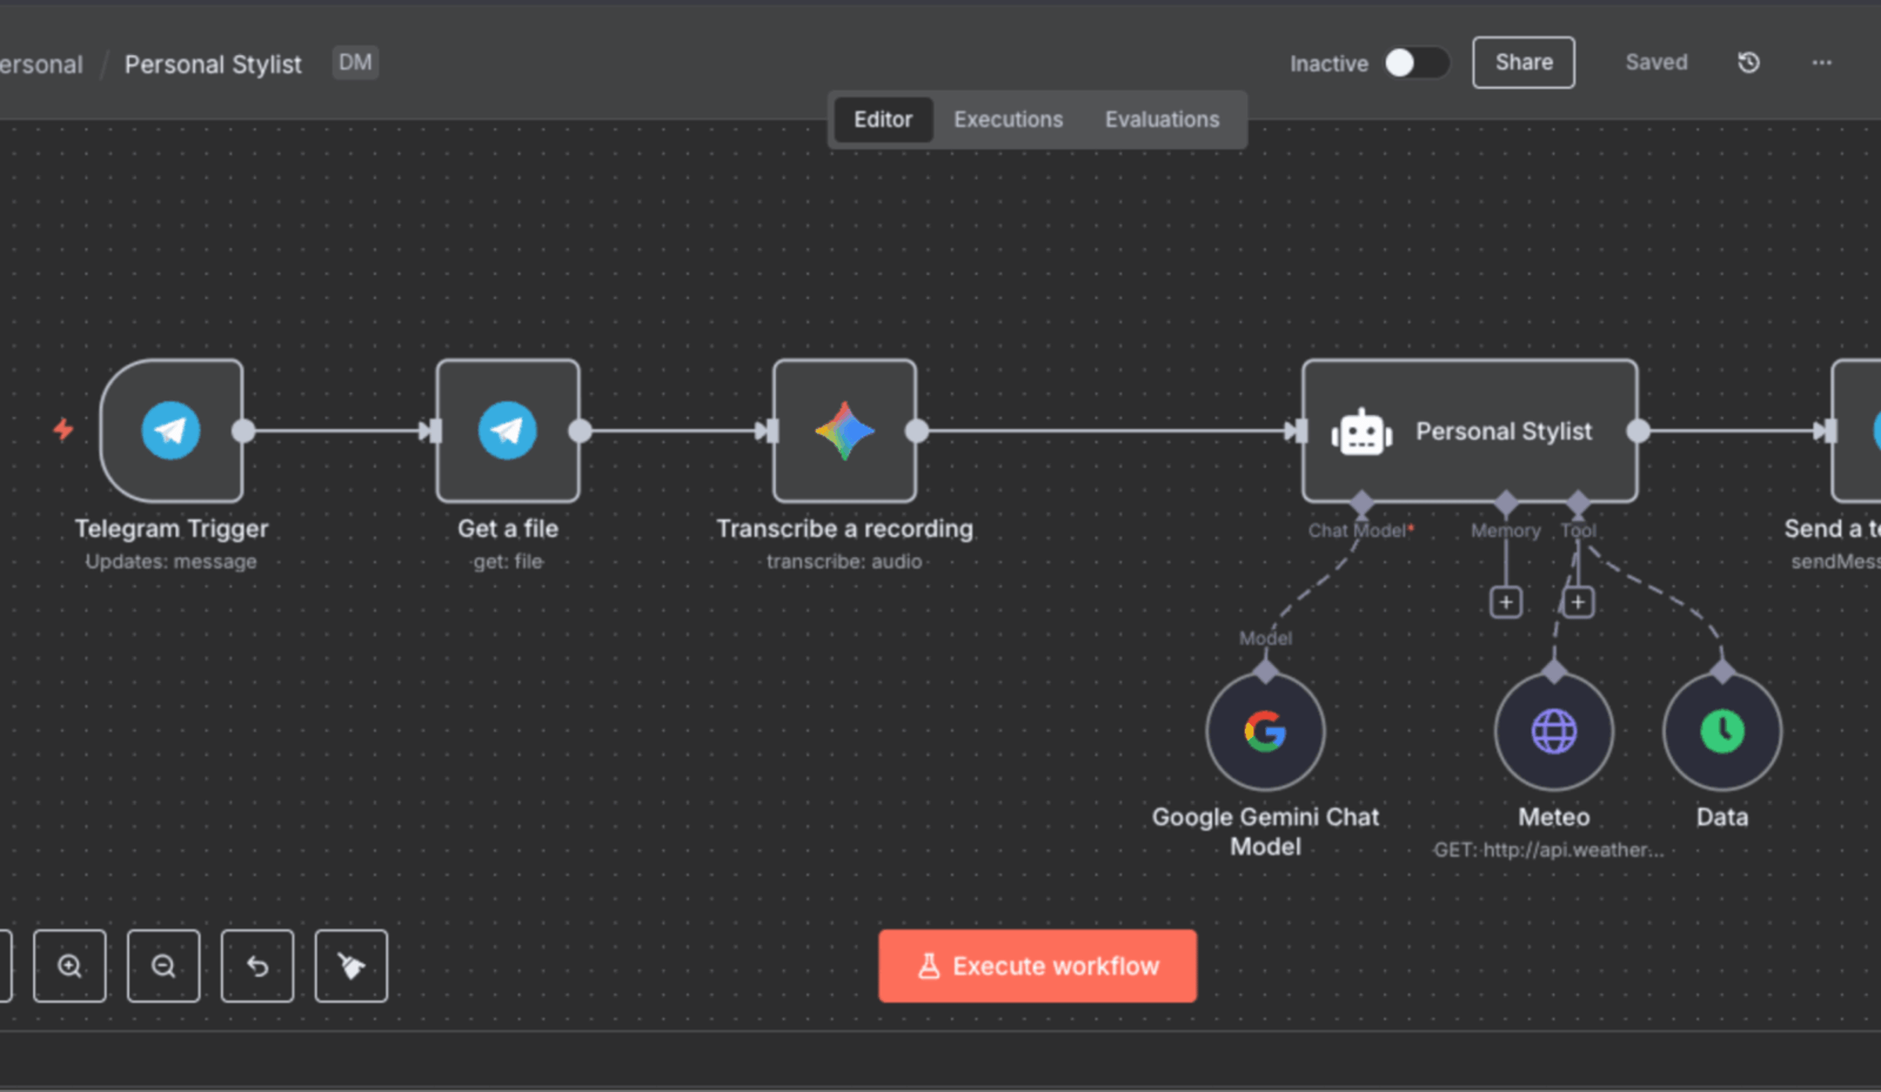Open the Transcribe a recording Gemini node
This screenshot has width=1881, height=1092.
[x=844, y=431]
